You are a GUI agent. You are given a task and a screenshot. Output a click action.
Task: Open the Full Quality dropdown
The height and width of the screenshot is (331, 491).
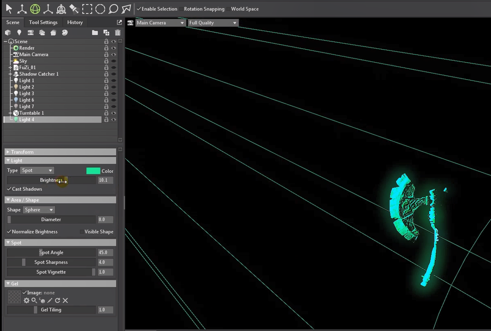click(x=213, y=23)
